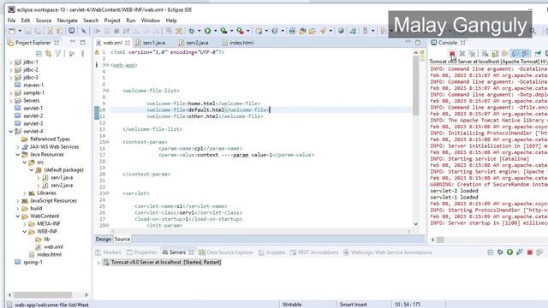Toggle Scroll Lock in Console toolbar
Viewport: 548px width, 308px height.
(495, 53)
